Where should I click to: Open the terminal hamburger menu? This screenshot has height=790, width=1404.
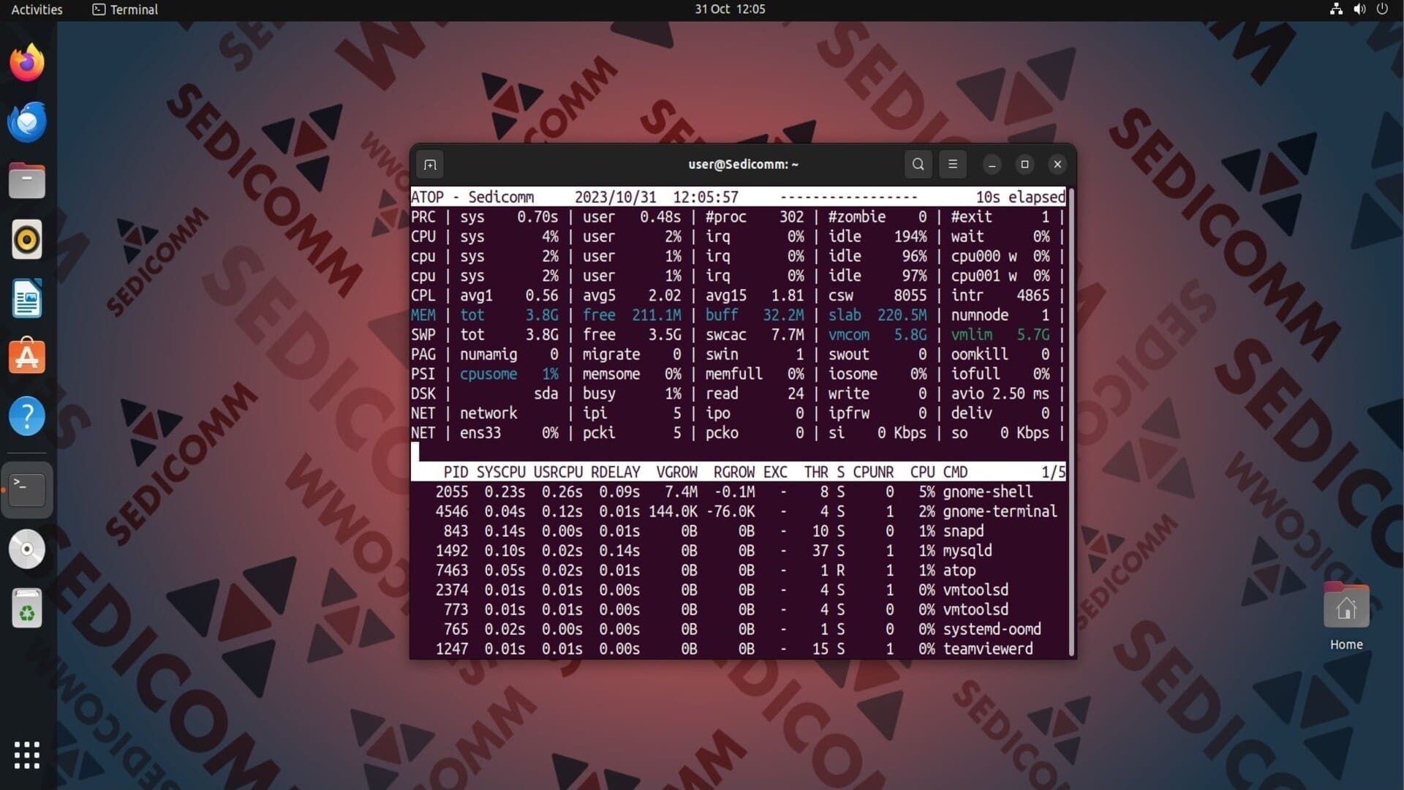click(953, 165)
